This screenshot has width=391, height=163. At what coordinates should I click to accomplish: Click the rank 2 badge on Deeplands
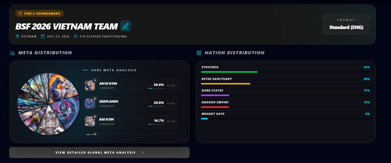tap(94, 98)
